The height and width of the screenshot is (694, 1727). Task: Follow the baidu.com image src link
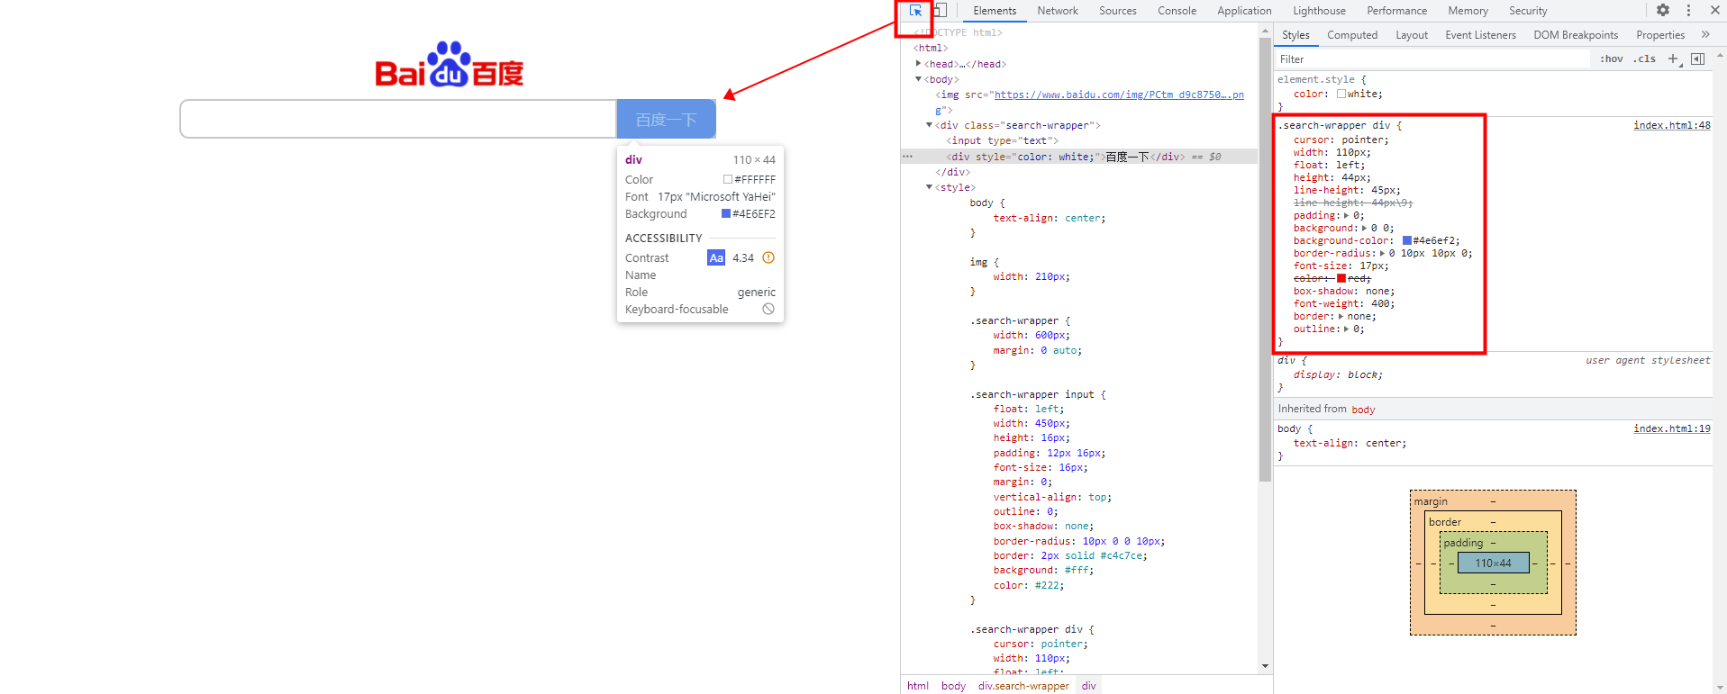coord(1119,95)
